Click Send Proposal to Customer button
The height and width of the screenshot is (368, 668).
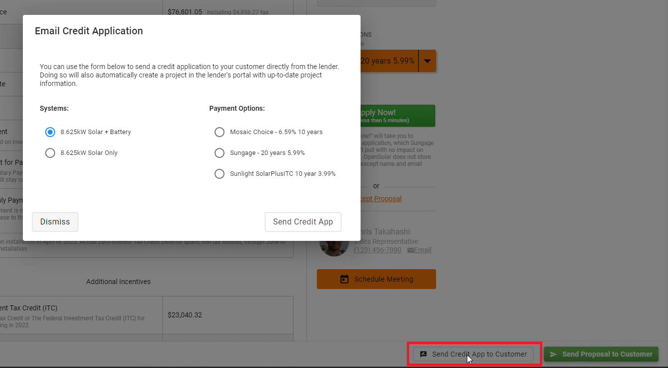tap(601, 354)
